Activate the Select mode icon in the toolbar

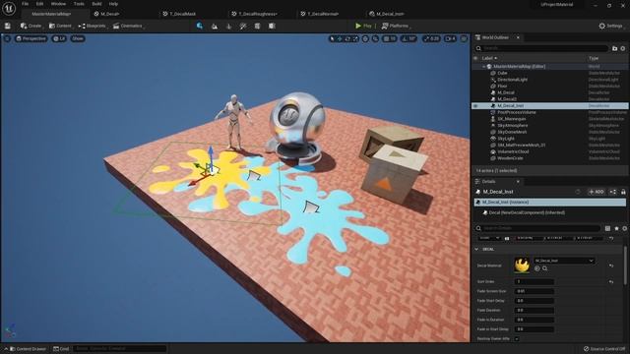click(199, 27)
